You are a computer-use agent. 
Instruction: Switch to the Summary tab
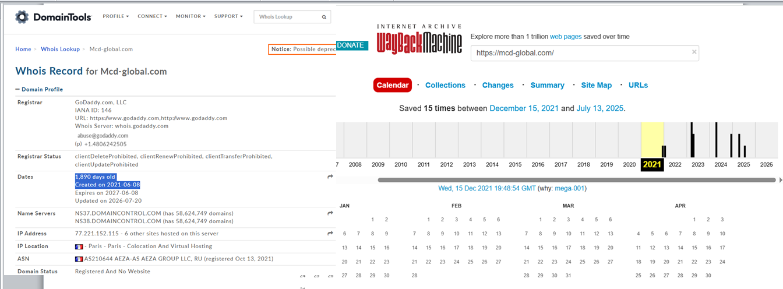547,85
